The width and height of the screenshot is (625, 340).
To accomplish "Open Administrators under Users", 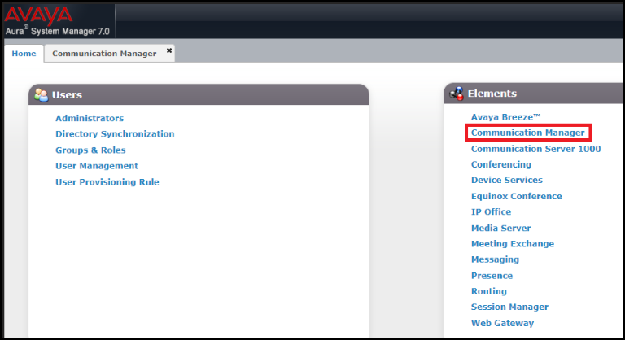I will pos(90,118).
